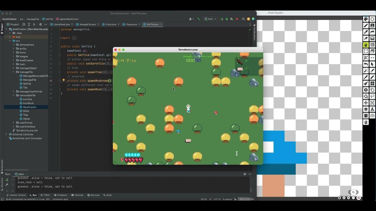Open the Main run configuration dropdown
The width and height of the screenshot is (376, 211).
tap(210, 19)
